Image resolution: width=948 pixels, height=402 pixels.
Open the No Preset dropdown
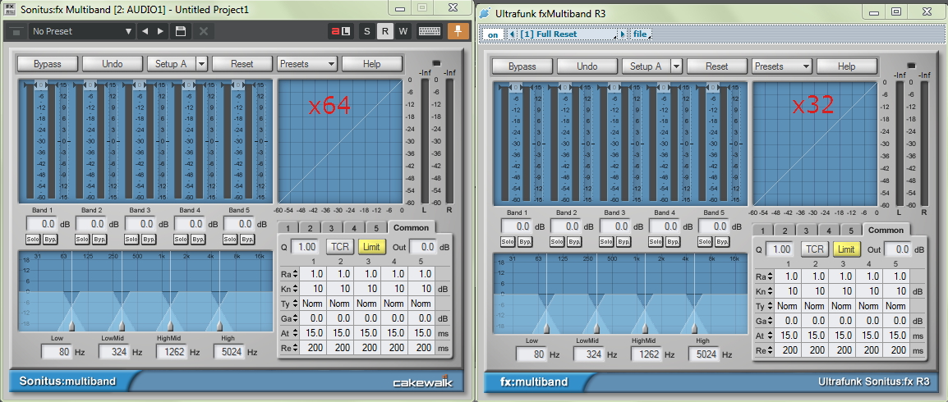point(82,31)
